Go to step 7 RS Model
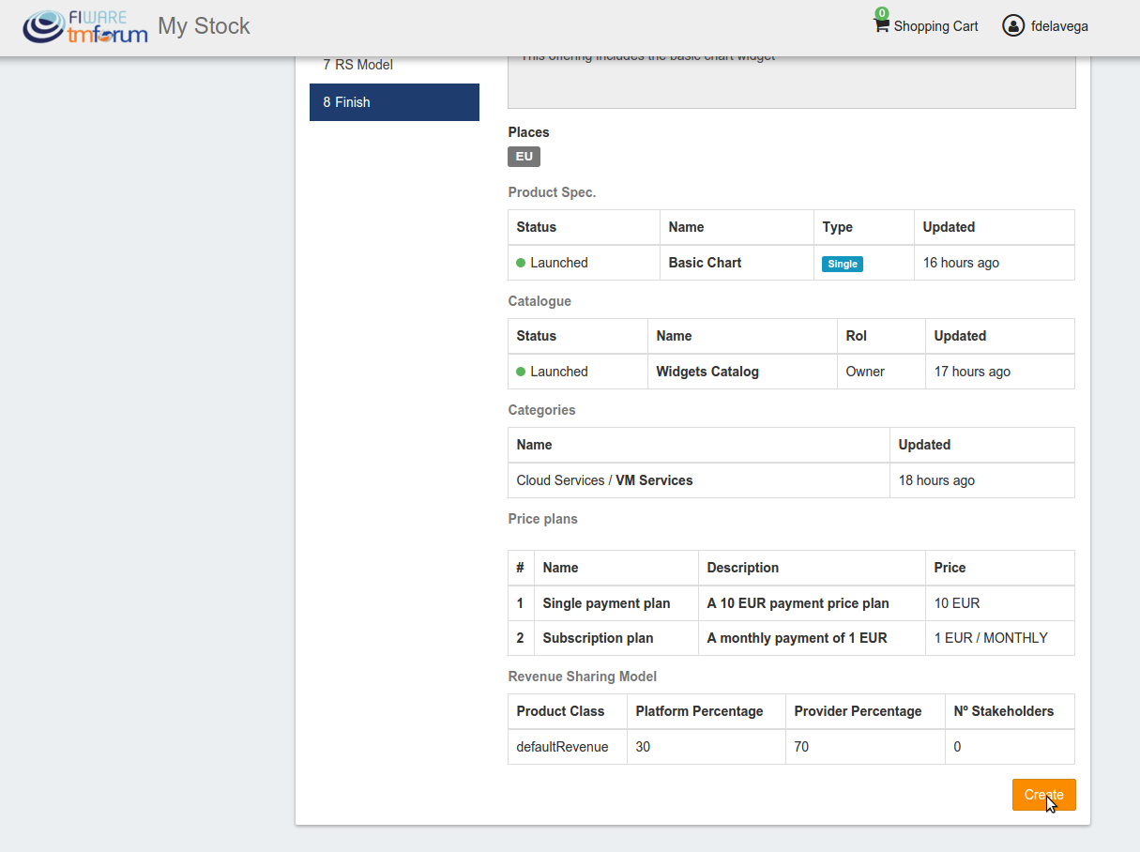Viewport: 1140px width, 852px height. tap(394, 65)
